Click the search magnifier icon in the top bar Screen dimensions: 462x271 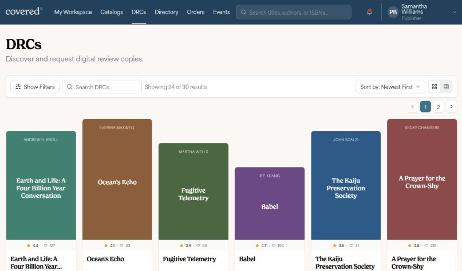(x=243, y=12)
